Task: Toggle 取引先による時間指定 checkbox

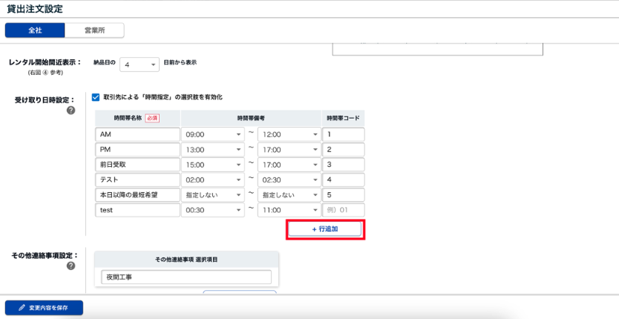Action: 96,97
